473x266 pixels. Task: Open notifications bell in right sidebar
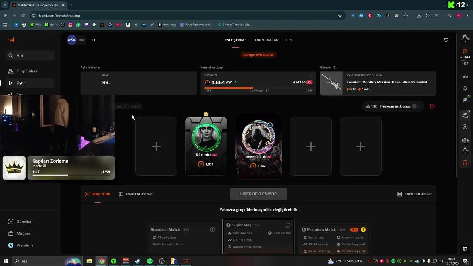pos(465,88)
